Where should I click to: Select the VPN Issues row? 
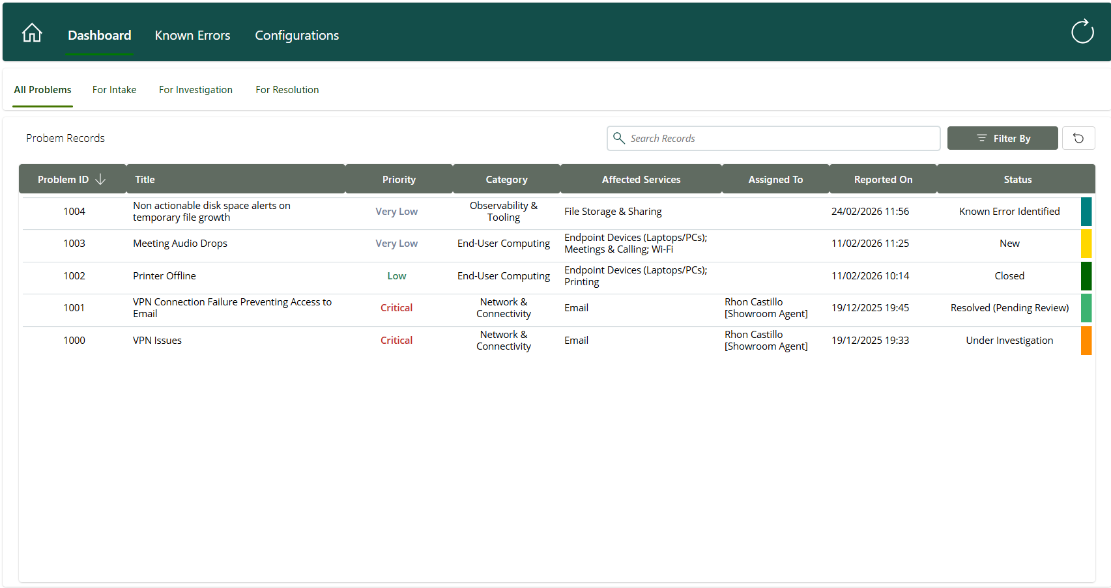tap(157, 341)
